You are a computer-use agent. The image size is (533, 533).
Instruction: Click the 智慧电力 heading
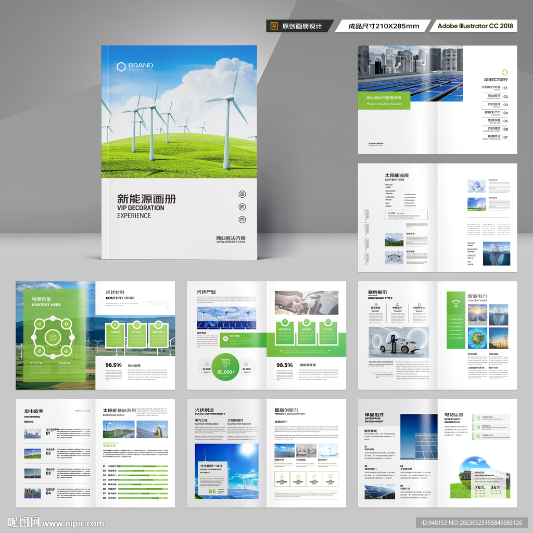(x=477, y=296)
